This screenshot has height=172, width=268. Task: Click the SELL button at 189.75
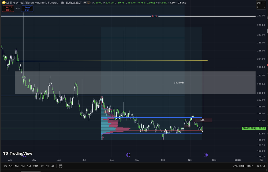[x=8, y=9]
